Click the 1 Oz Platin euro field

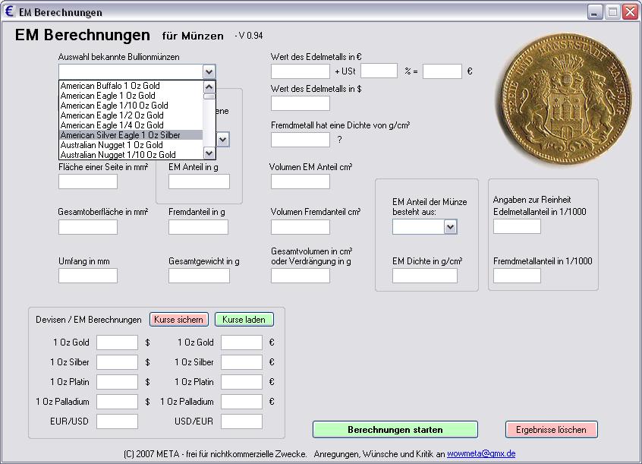(241, 382)
